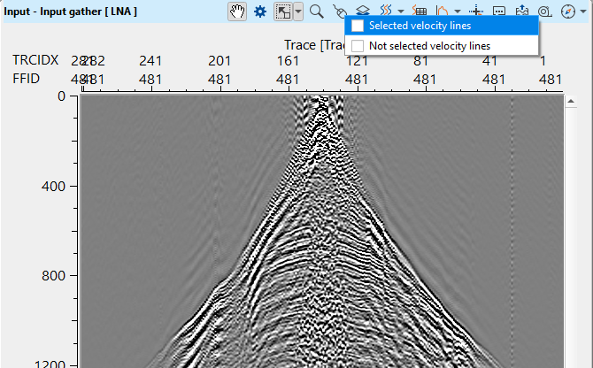Enable Not selected velocity lines checkbox
Viewport: 593px width, 368px height.
click(x=358, y=45)
